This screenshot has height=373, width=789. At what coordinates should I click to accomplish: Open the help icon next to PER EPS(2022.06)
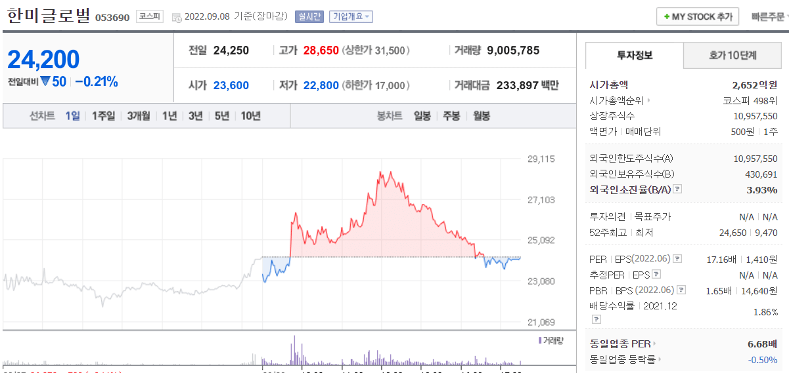click(678, 259)
